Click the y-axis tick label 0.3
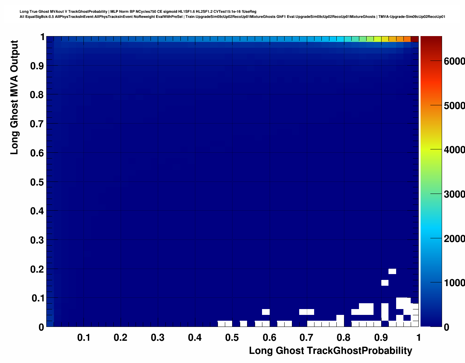Viewport: 465px width, 363px height. [37, 240]
